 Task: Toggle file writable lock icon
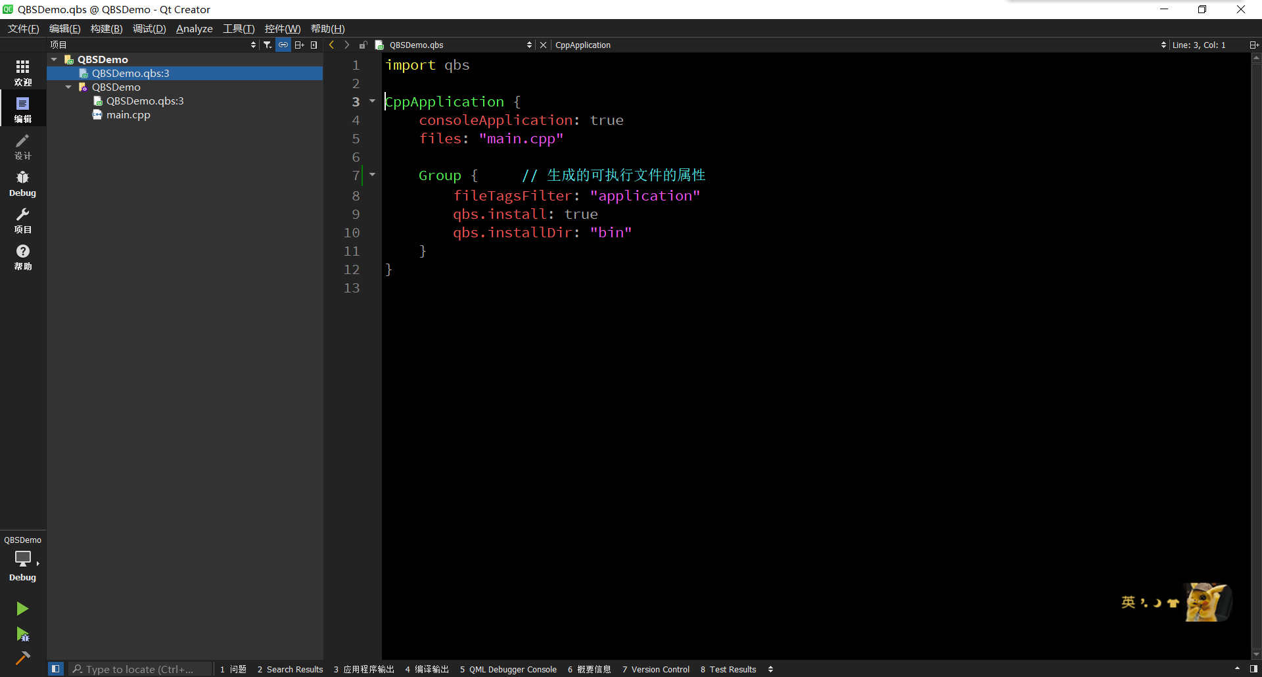click(x=363, y=45)
